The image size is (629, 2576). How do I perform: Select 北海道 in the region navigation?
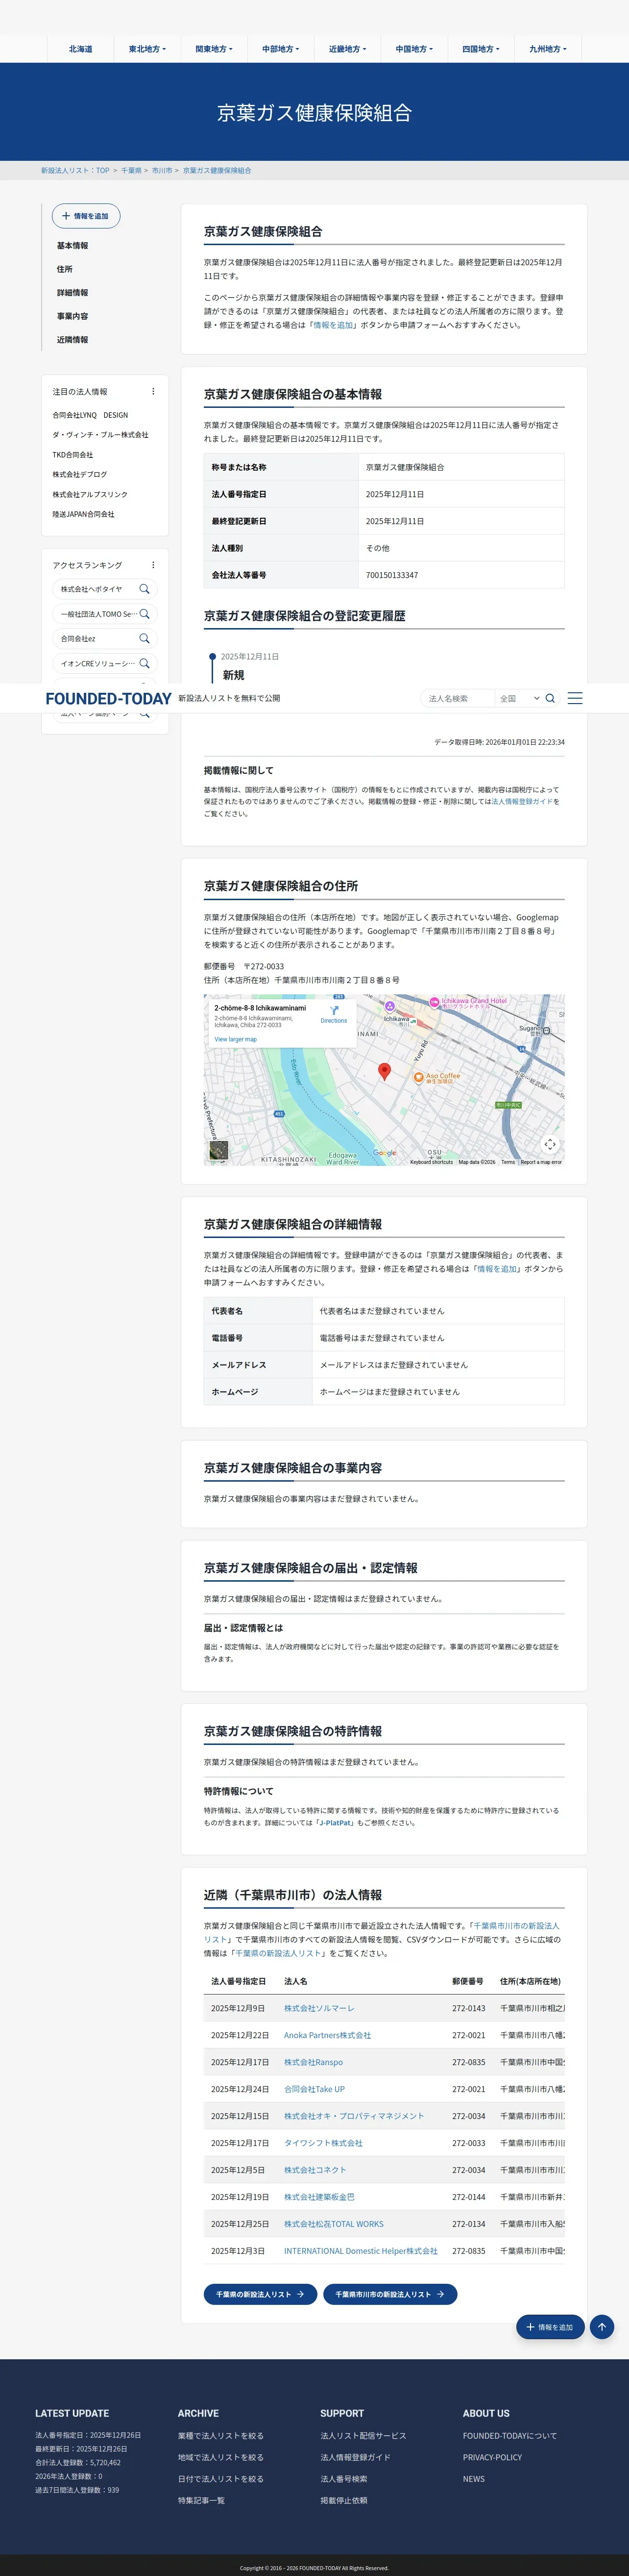[x=81, y=49]
